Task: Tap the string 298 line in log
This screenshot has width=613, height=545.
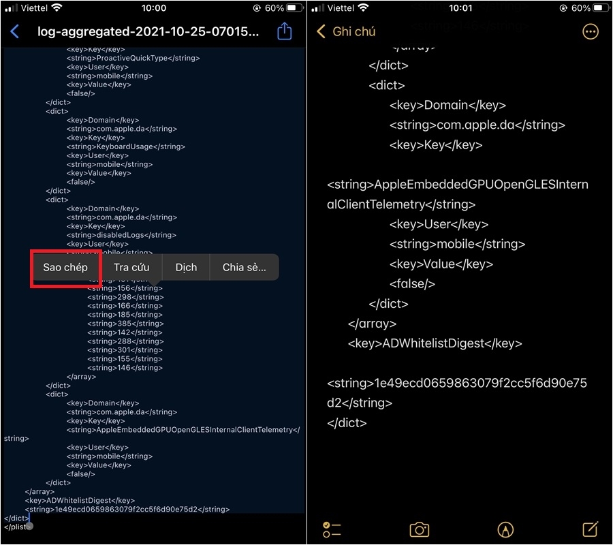Action: [125, 297]
